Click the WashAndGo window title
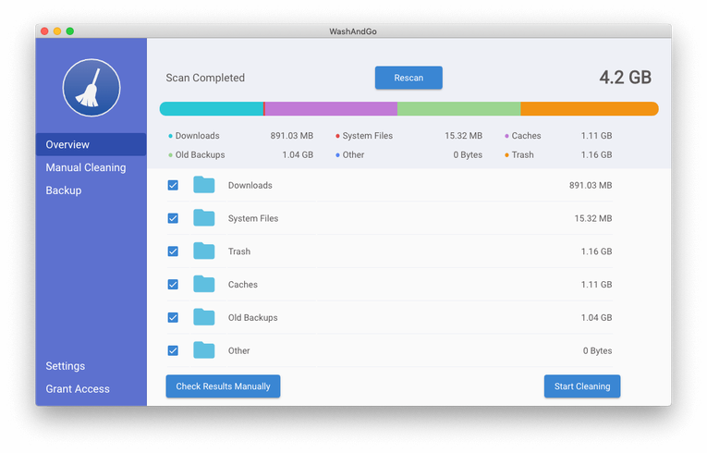The height and width of the screenshot is (453, 707). [x=353, y=31]
